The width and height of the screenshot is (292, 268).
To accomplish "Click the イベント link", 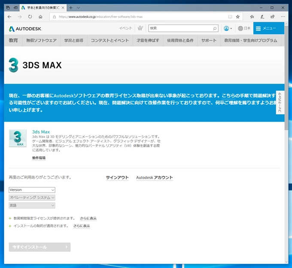I will (126, 28).
